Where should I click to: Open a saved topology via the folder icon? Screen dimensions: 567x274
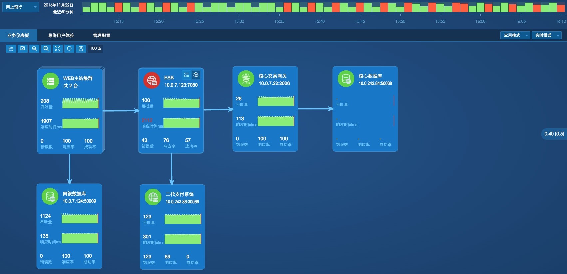(11, 49)
